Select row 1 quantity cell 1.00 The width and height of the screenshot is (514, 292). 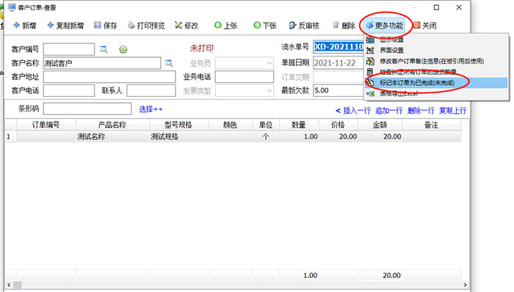click(x=299, y=136)
